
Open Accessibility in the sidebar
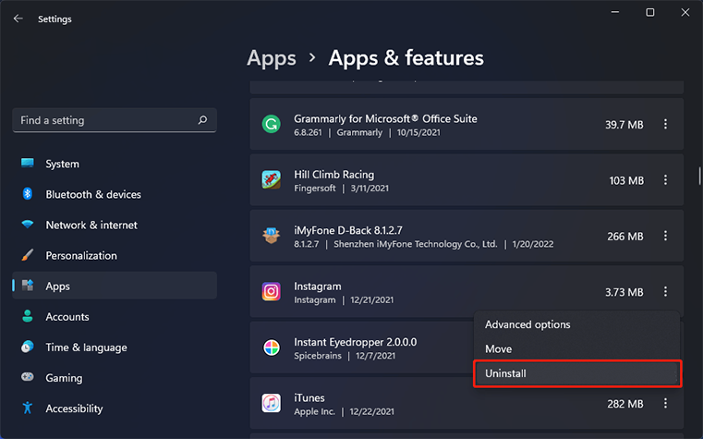[115, 409]
